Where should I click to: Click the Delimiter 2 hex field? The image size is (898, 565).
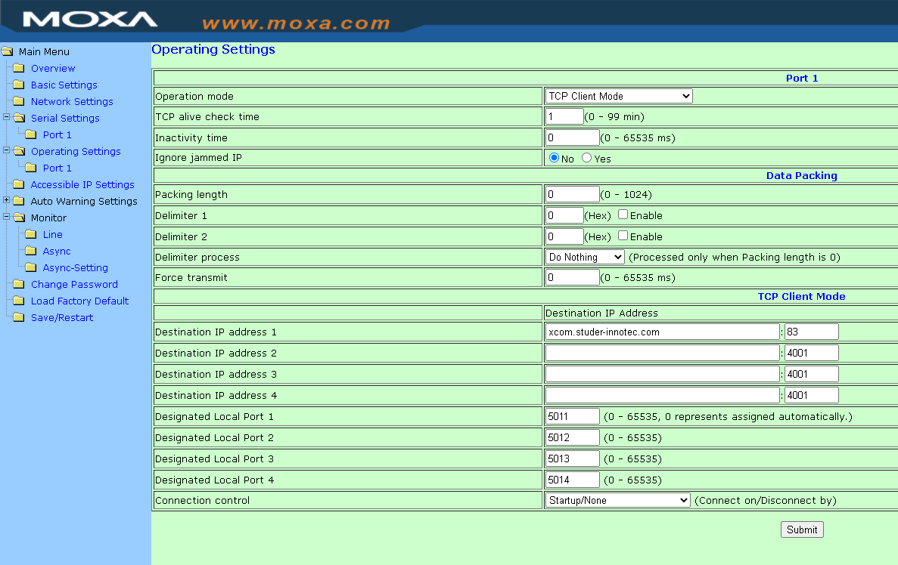[x=564, y=236]
